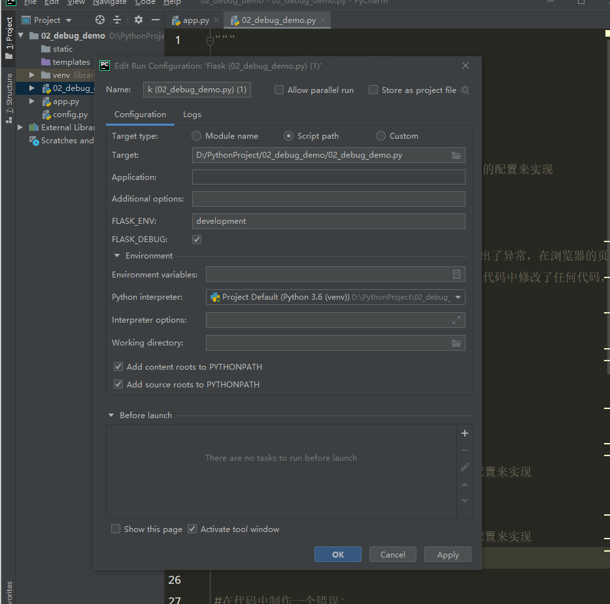Viewport: 610px width, 604px height.
Task: Open Project panel settings gear
Action: [x=138, y=20]
